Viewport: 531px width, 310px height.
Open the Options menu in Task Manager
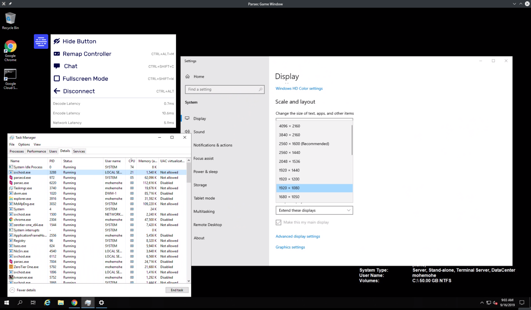click(x=24, y=145)
